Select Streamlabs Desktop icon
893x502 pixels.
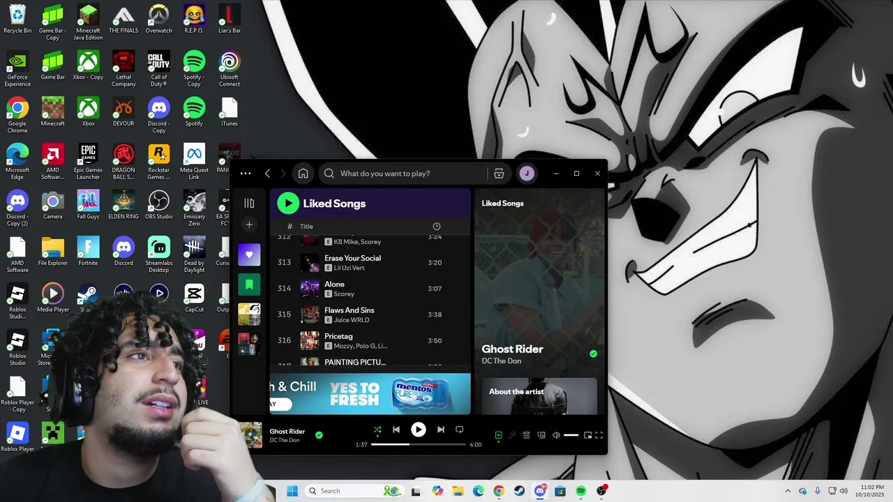[158, 255]
